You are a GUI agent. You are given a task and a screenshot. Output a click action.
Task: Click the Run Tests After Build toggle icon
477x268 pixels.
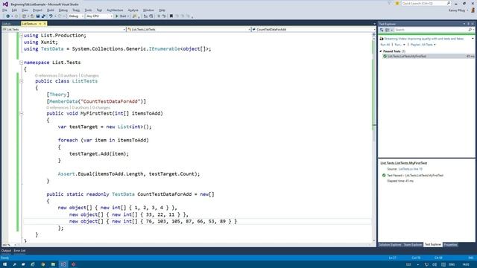click(x=382, y=30)
